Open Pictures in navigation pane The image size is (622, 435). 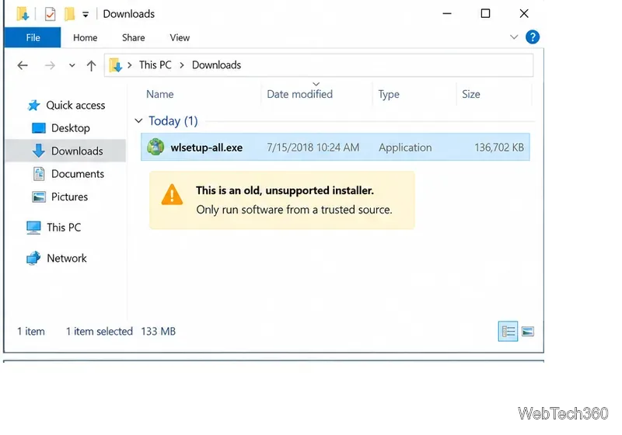click(69, 197)
